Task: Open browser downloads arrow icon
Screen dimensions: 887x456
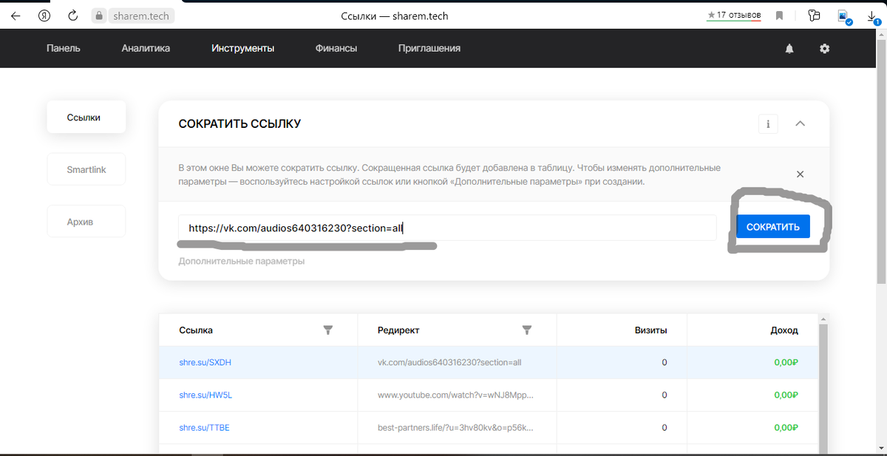Action: tap(872, 16)
